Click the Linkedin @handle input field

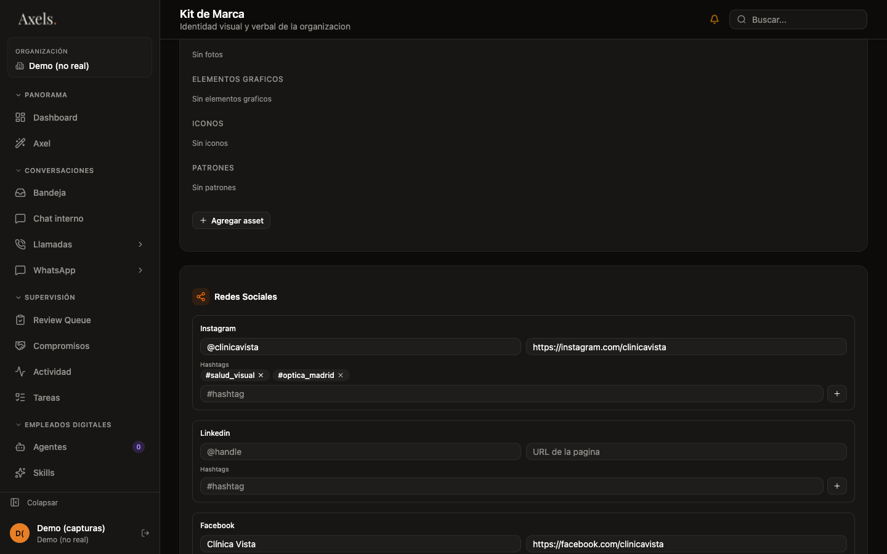[360, 452]
